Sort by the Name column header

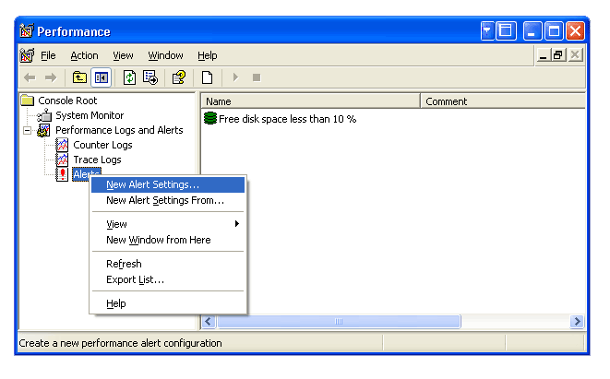click(x=310, y=101)
